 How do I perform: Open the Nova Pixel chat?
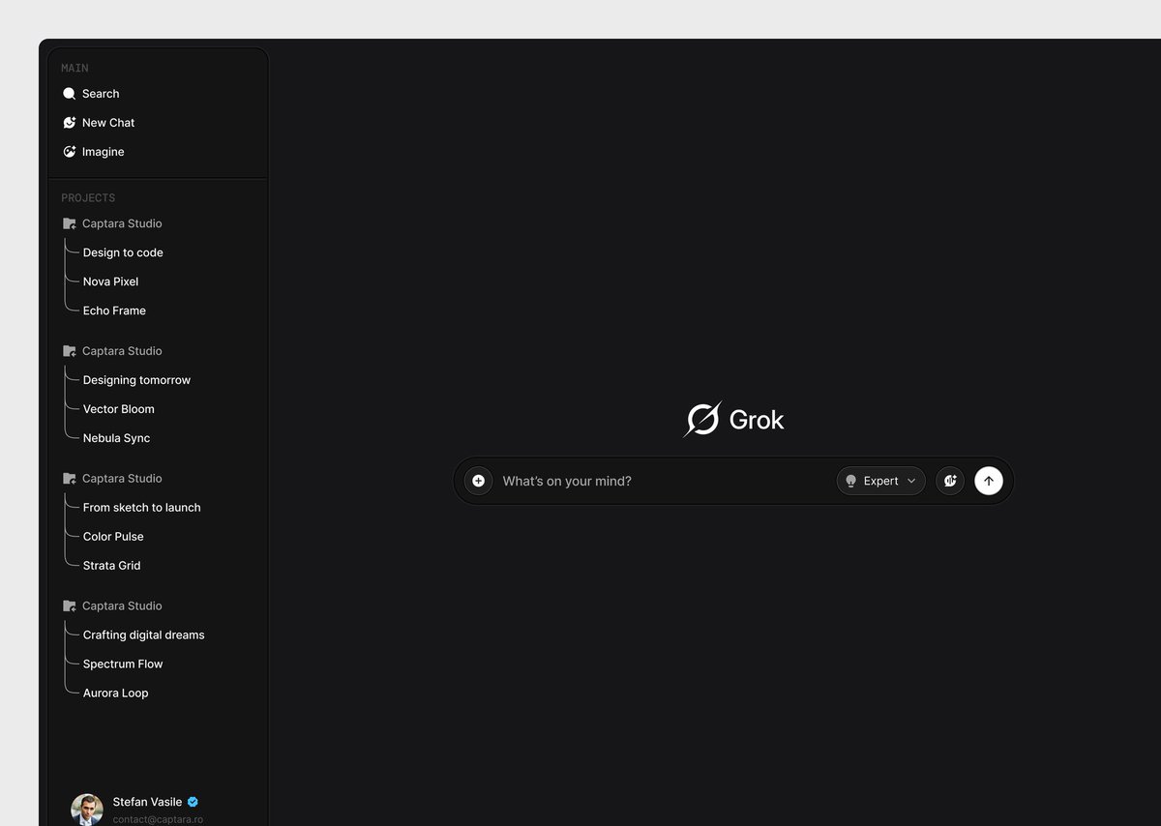(110, 281)
